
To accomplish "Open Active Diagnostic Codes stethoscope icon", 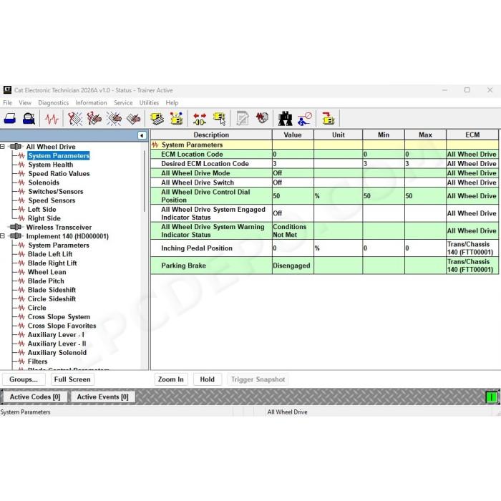I will pos(75,119).
